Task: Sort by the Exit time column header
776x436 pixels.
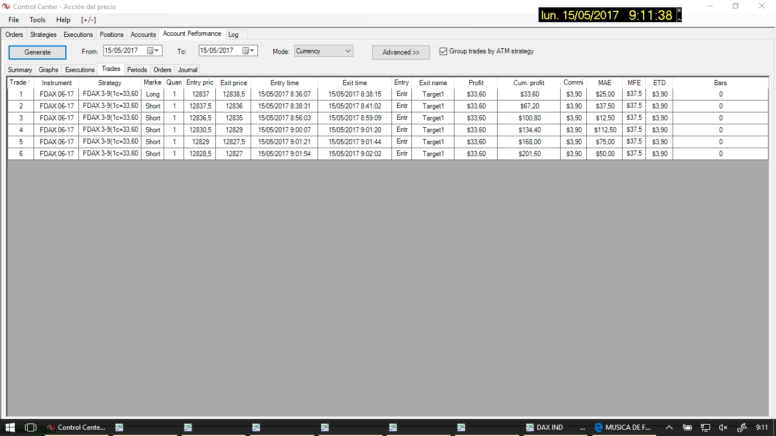Action: click(x=354, y=83)
